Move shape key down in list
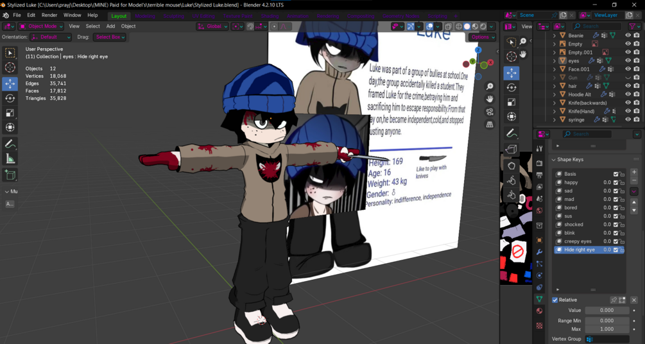Viewport: 645px width, 344px height. tap(634, 211)
